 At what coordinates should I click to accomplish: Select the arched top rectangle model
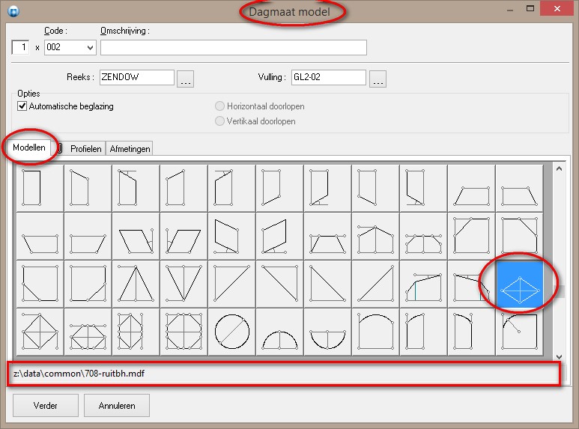375,332
